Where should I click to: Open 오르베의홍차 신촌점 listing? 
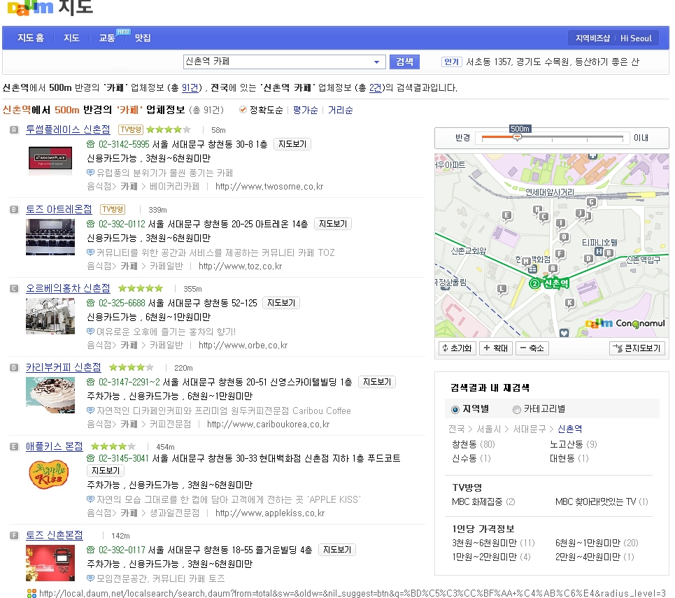point(68,288)
